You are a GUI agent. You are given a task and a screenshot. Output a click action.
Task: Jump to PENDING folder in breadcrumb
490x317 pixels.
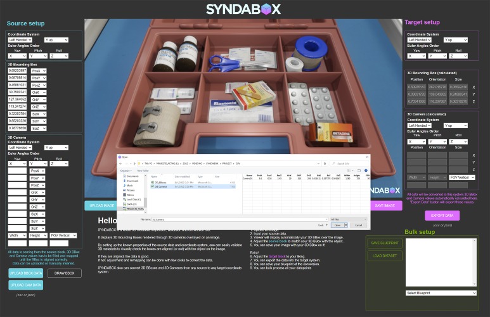point(197,164)
